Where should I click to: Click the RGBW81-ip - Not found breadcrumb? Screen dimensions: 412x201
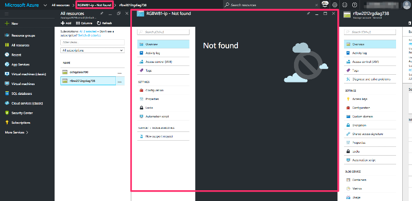(x=94, y=5)
